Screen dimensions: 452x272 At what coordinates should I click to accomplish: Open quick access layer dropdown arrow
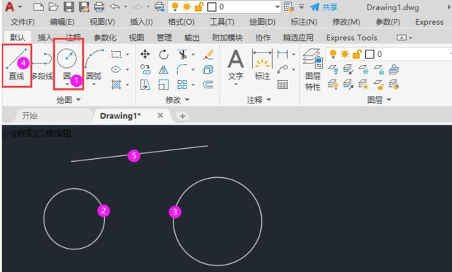pos(277,7)
